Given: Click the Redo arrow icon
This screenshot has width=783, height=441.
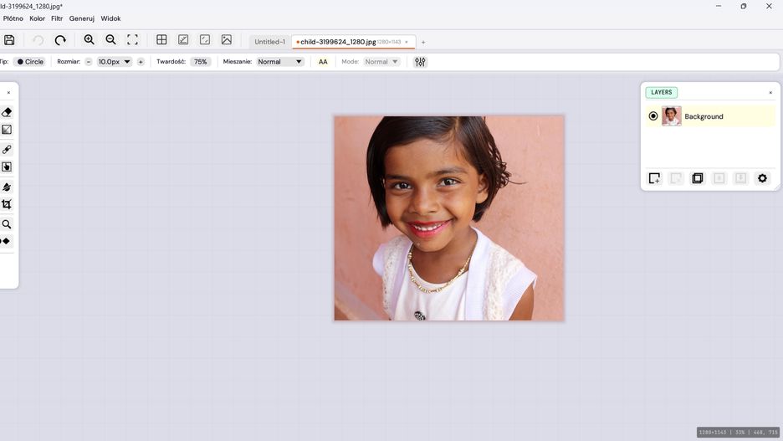Looking at the screenshot, I should (x=60, y=40).
